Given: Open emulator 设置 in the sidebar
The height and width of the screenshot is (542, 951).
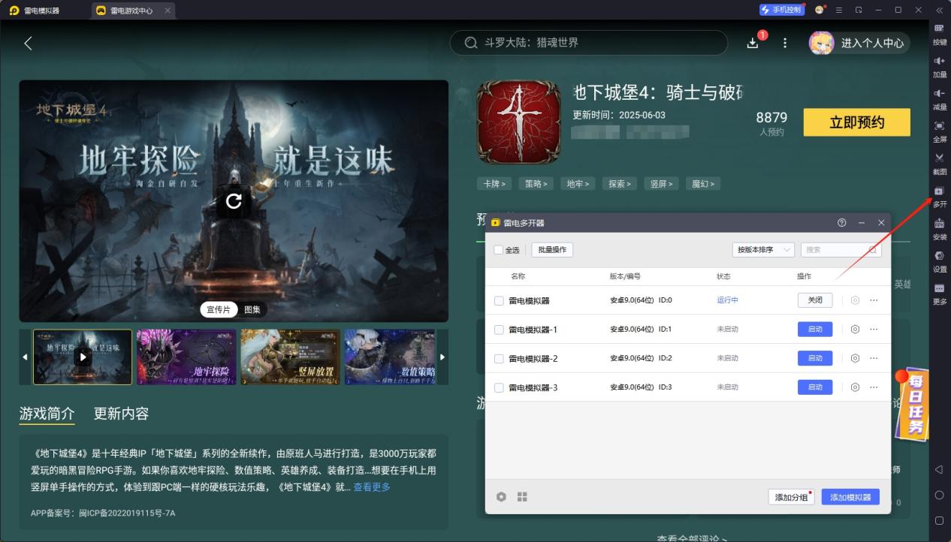Looking at the screenshot, I should (x=939, y=261).
